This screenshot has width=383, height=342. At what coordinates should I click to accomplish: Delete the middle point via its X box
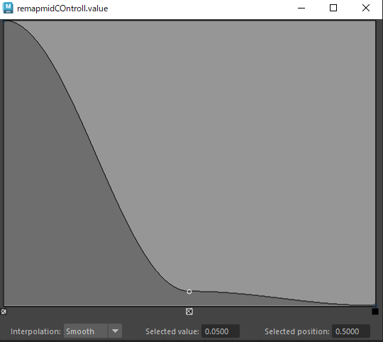(x=189, y=312)
